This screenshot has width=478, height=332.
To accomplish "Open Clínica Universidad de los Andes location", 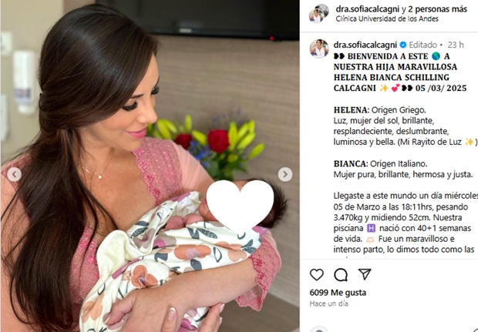I will click(387, 19).
